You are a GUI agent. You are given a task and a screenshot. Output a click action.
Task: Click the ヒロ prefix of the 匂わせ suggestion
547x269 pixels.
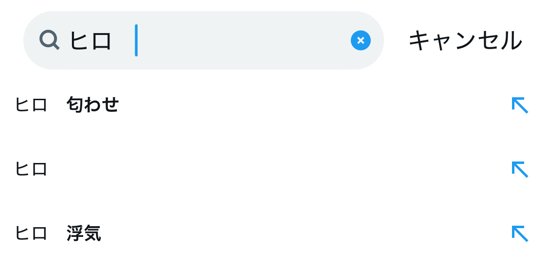31,105
